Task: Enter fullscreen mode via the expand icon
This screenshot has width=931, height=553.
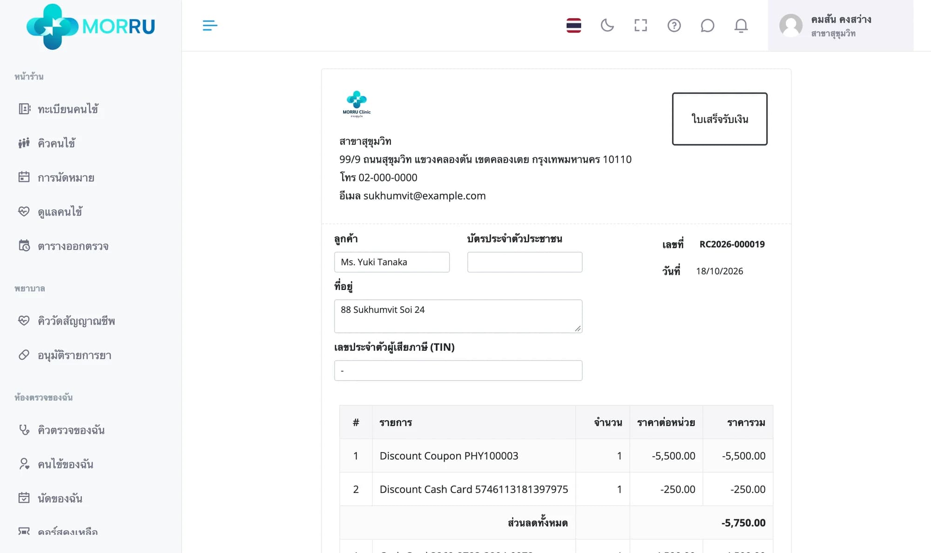Action: [x=641, y=26]
